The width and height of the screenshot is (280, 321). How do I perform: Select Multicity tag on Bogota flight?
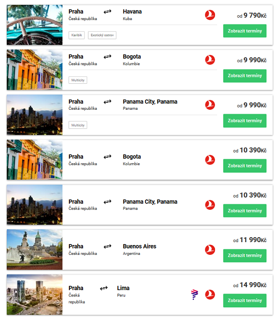pos(78,80)
